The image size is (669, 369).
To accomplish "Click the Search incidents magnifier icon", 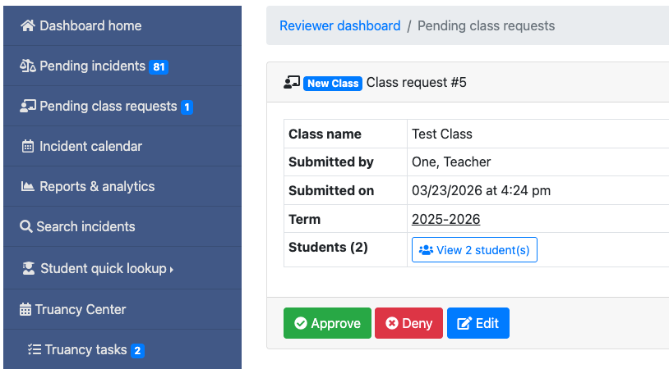I will [26, 226].
